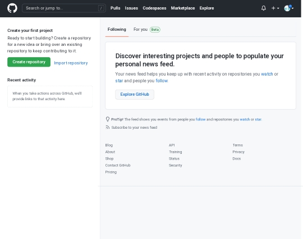
Task: Open the user avatar profile menu
Action: click(x=289, y=8)
